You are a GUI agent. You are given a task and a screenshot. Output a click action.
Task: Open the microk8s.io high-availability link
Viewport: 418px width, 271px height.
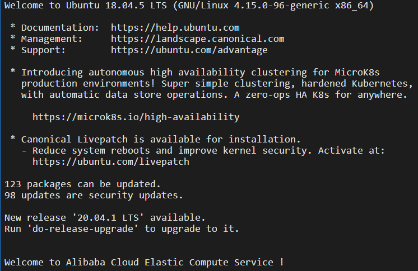click(136, 117)
